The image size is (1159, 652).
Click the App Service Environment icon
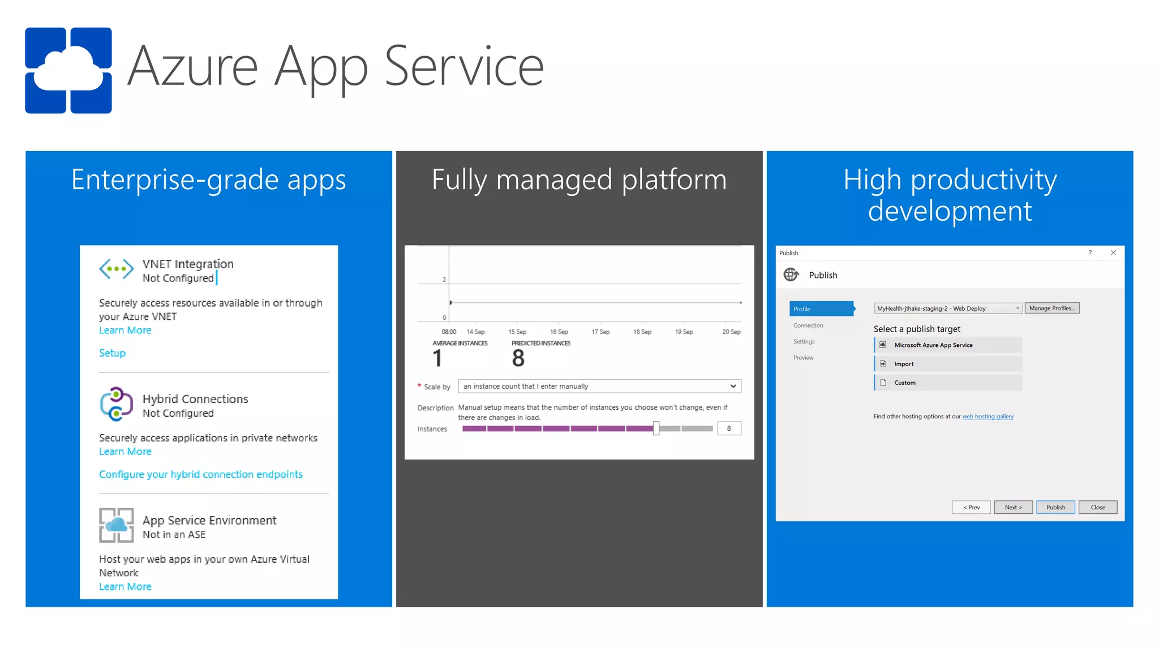coord(116,525)
